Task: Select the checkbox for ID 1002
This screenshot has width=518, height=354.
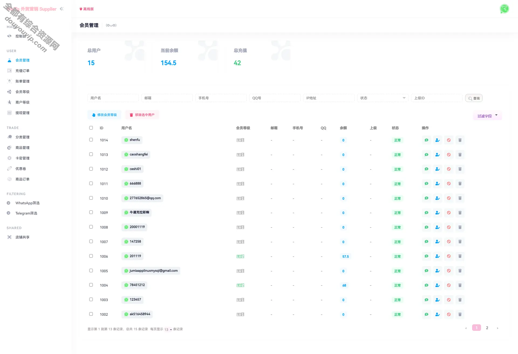Action: click(91, 314)
